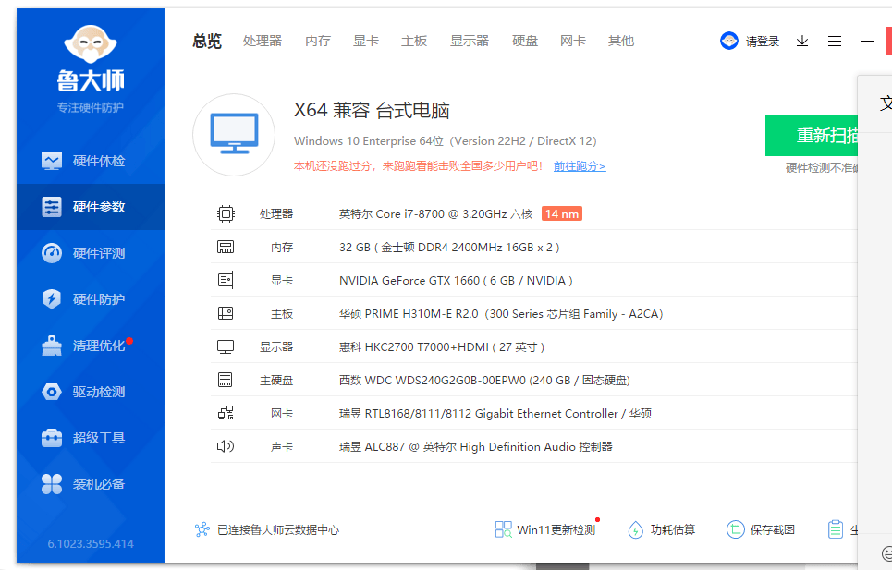Click 已连接鲁大师云数据中心 status

[278, 529]
